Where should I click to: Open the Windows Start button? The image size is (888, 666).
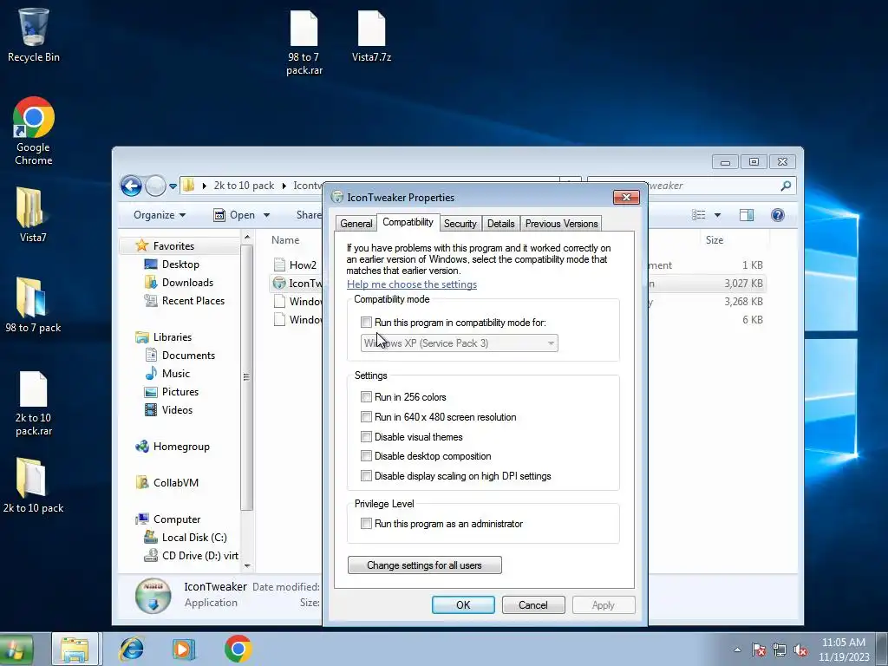(16, 650)
